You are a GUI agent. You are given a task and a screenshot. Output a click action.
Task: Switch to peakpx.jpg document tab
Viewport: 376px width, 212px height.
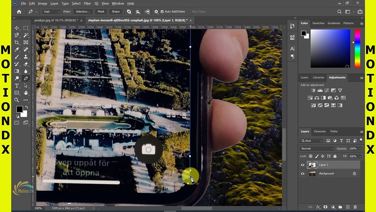[56, 20]
